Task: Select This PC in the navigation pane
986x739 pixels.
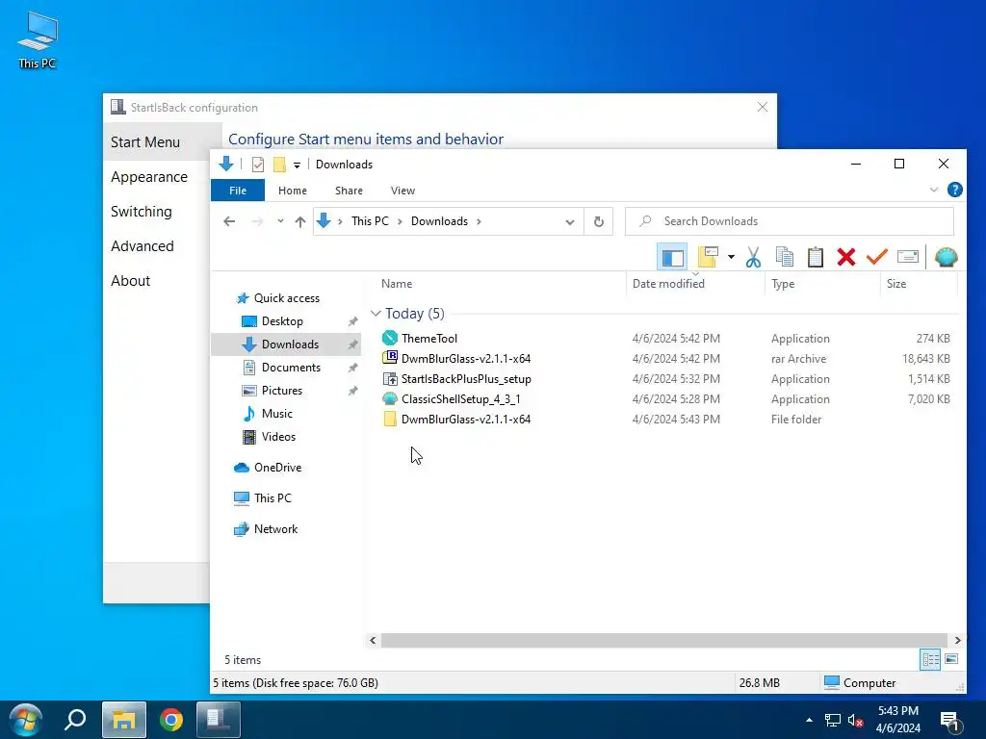Action: coord(272,498)
